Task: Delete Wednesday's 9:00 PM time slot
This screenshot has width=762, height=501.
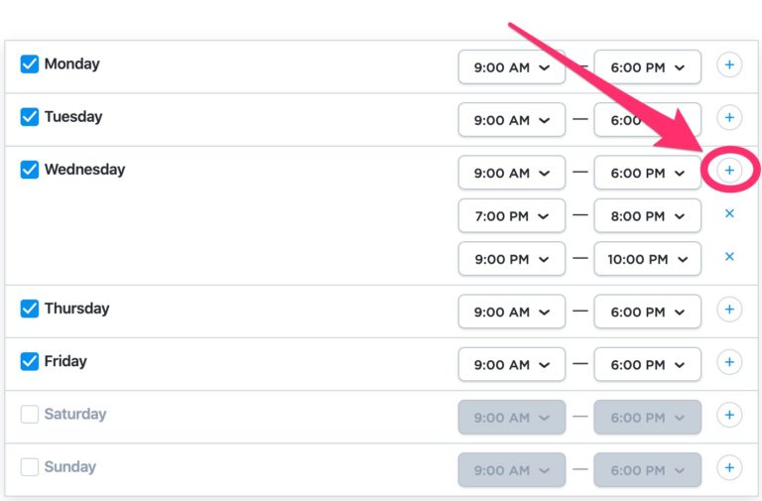Action: pyautogui.click(x=729, y=257)
